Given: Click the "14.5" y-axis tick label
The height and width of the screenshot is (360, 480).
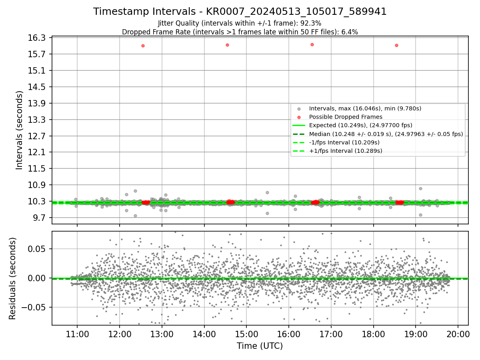Looking at the screenshot, I should pyautogui.click(x=38, y=87).
